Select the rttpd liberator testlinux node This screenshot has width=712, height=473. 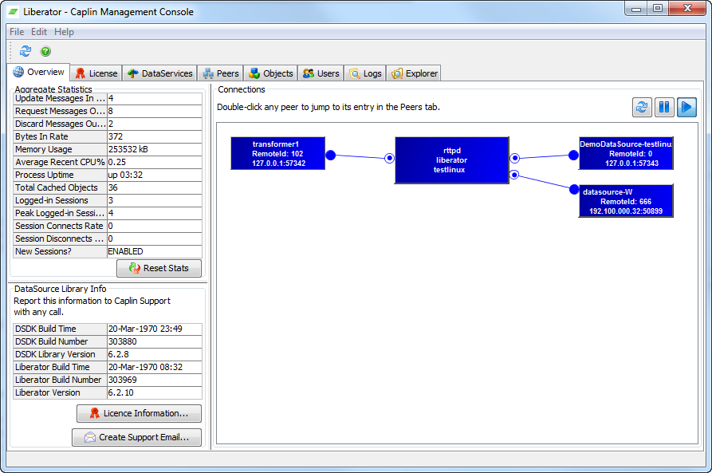click(x=452, y=160)
